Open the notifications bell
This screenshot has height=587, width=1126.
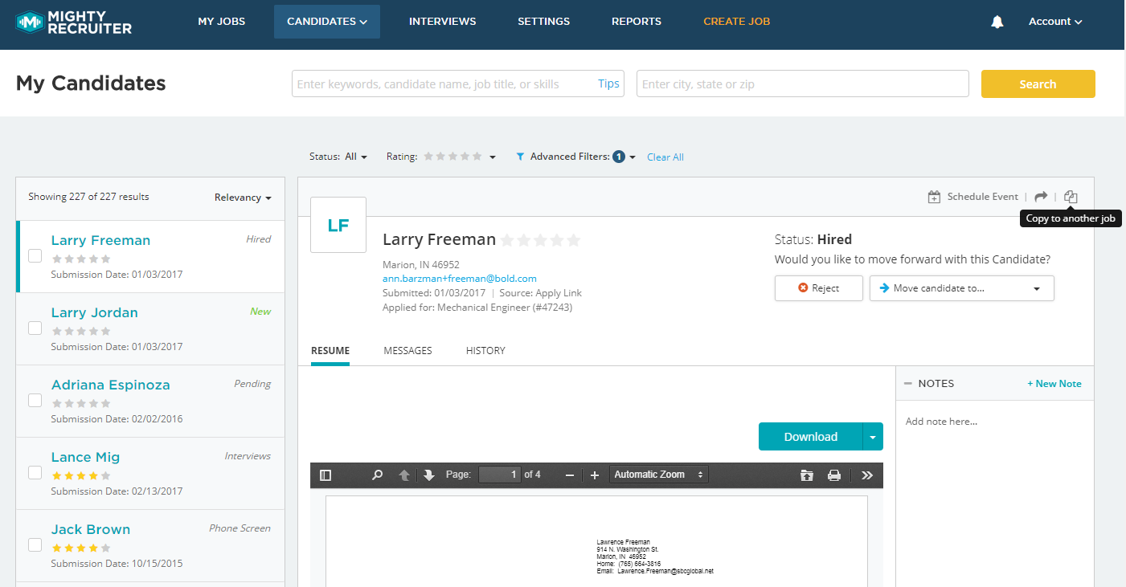[x=997, y=22]
